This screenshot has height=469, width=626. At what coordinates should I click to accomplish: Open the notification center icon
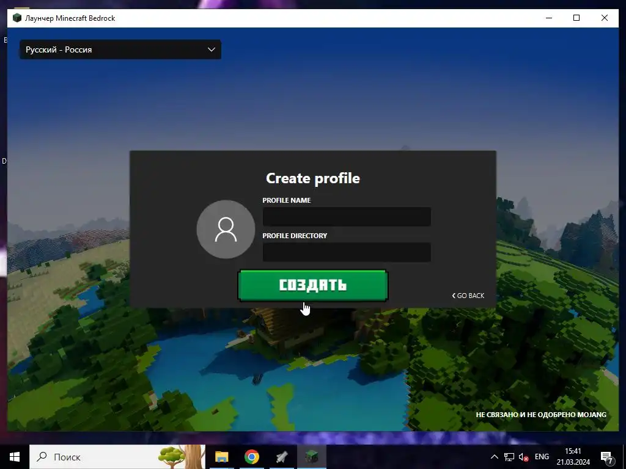click(607, 458)
